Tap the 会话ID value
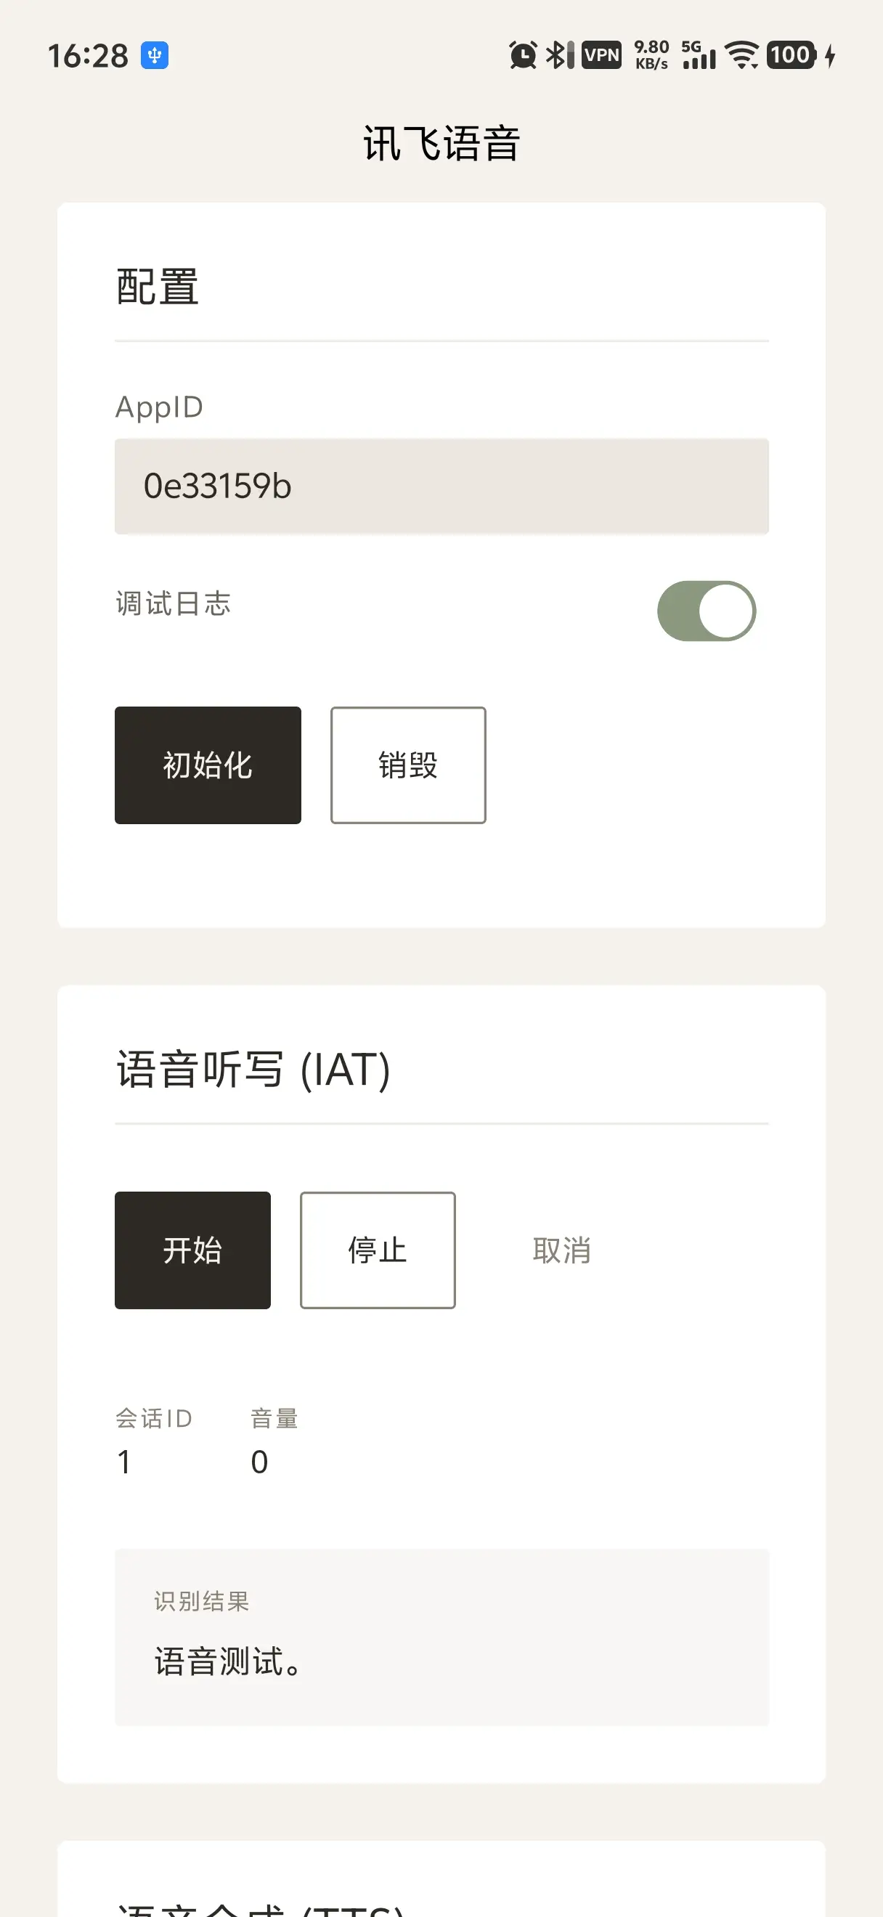Image resolution: width=883 pixels, height=1917 pixels. point(124,1462)
